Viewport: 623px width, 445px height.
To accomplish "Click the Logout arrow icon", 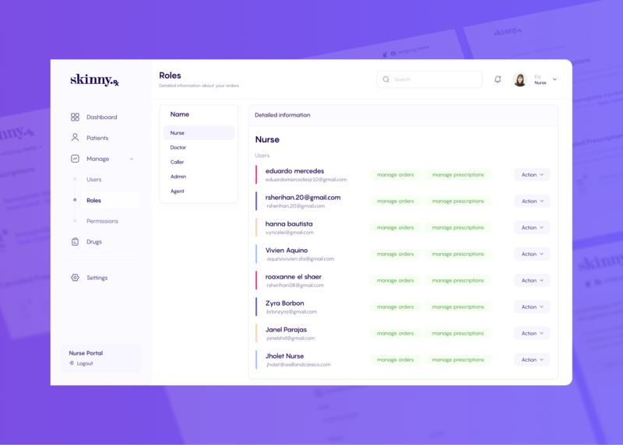I will tap(72, 363).
